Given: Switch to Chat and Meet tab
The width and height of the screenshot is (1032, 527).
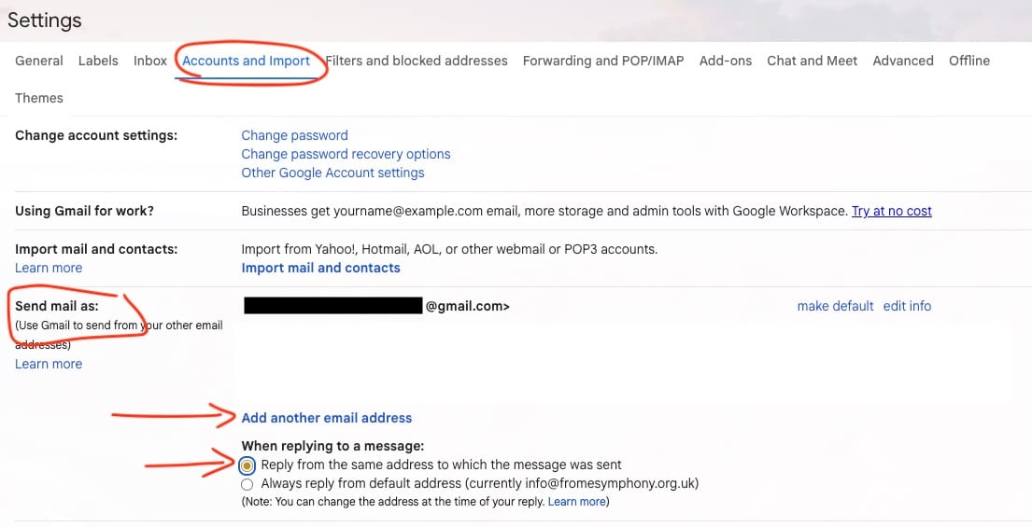Looking at the screenshot, I should pos(812,61).
